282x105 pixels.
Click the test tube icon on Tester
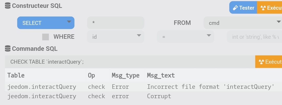point(235,8)
